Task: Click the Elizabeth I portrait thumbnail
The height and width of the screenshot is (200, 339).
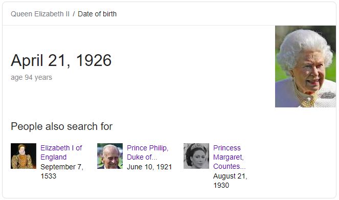Action: (24, 156)
